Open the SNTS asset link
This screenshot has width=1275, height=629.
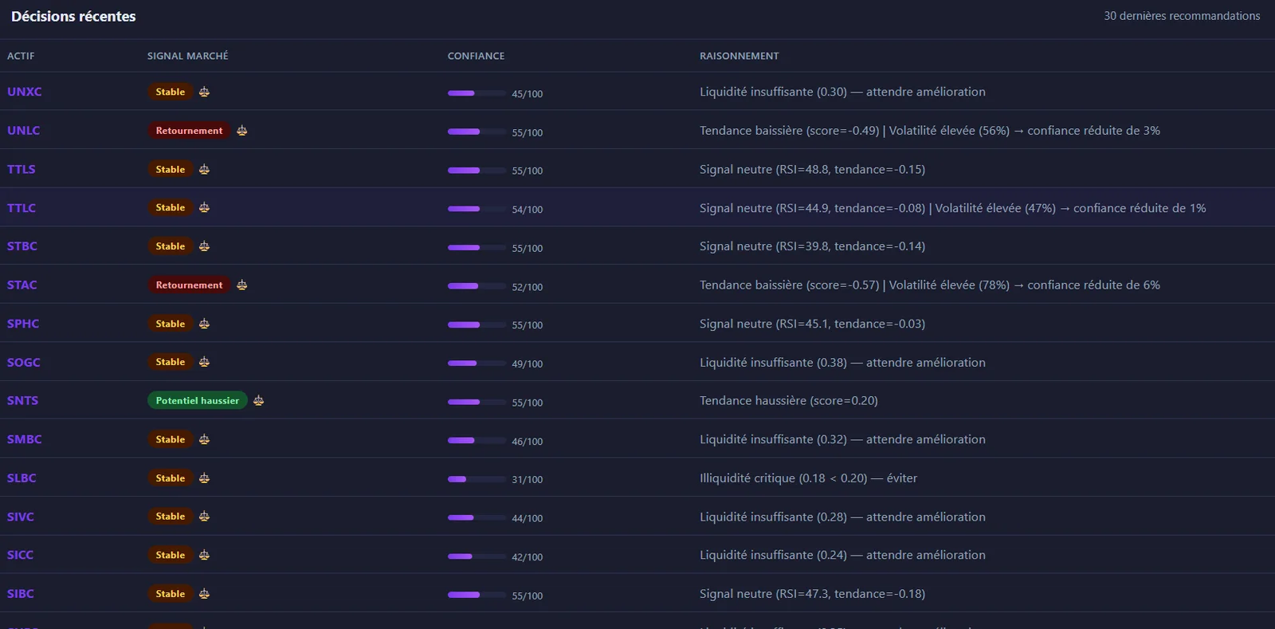pyautogui.click(x=23, y=400)
